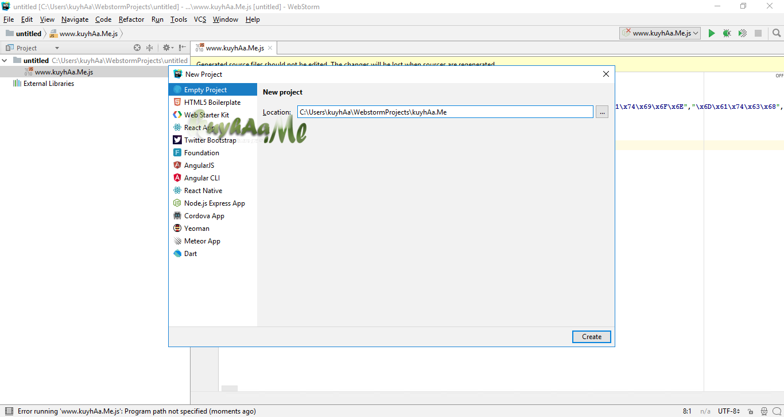Open the Hector inspector icon in status bar

pyautogui.click(x=764, y=411)
